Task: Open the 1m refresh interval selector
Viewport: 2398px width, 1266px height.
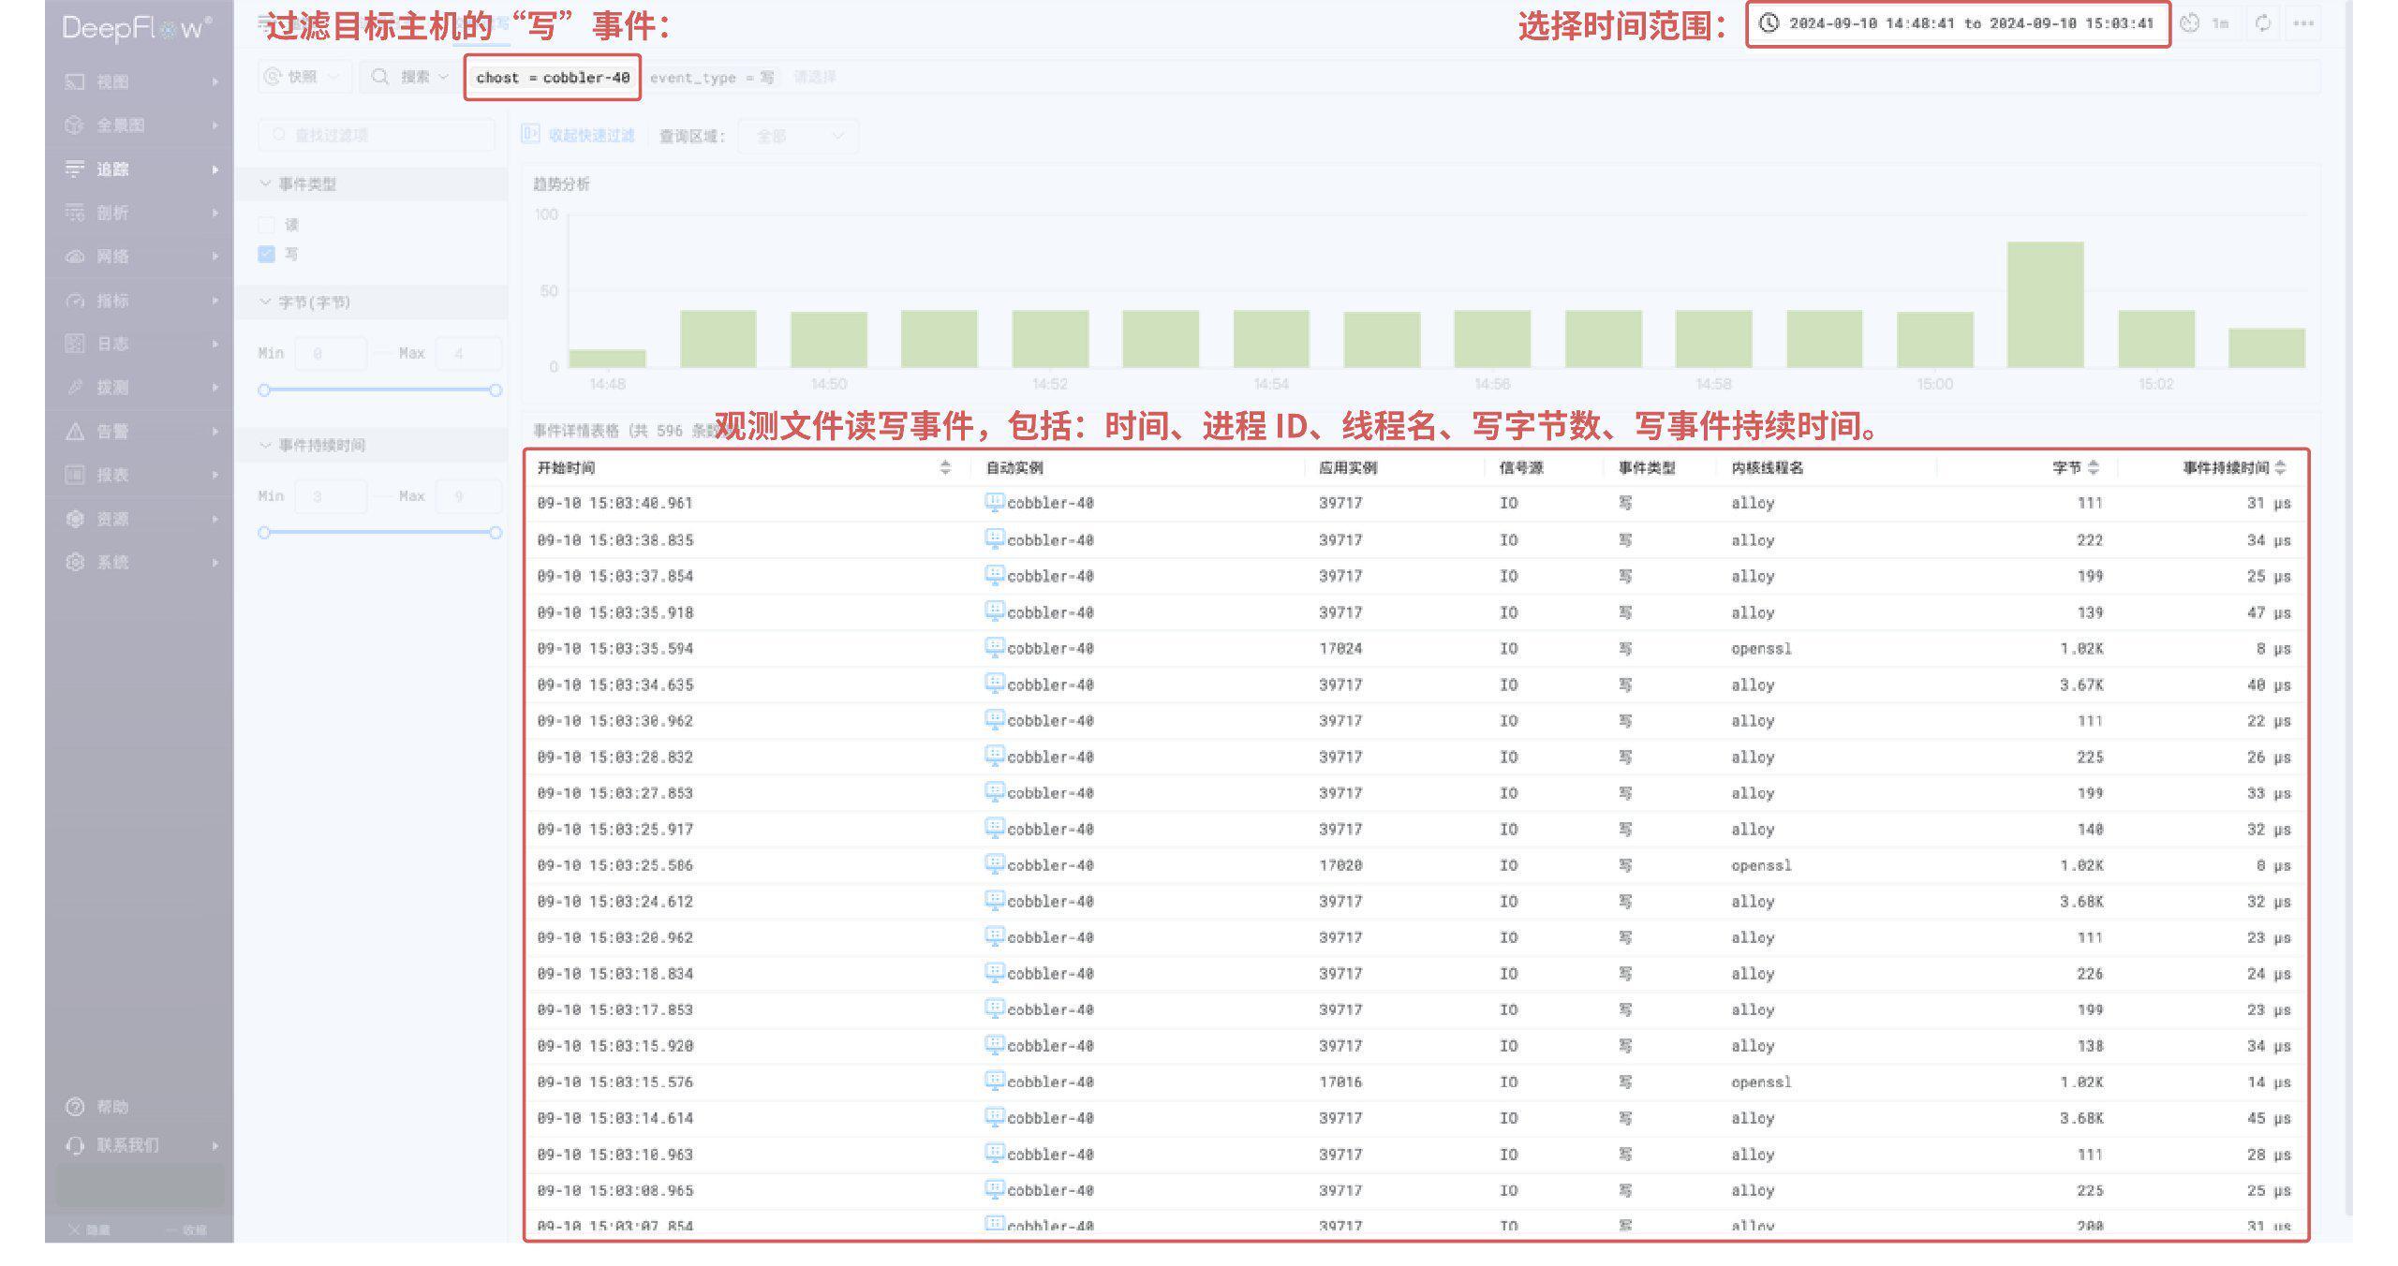Action: click(x=2220, y=23)
